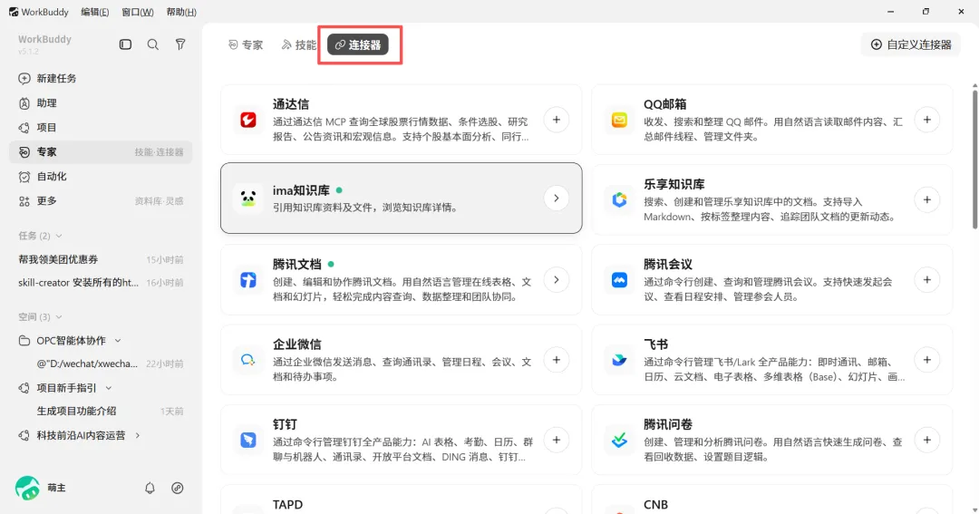Click the link icon beside the bell
This screenshot has width=979, height=514.
tap(178, 488)
